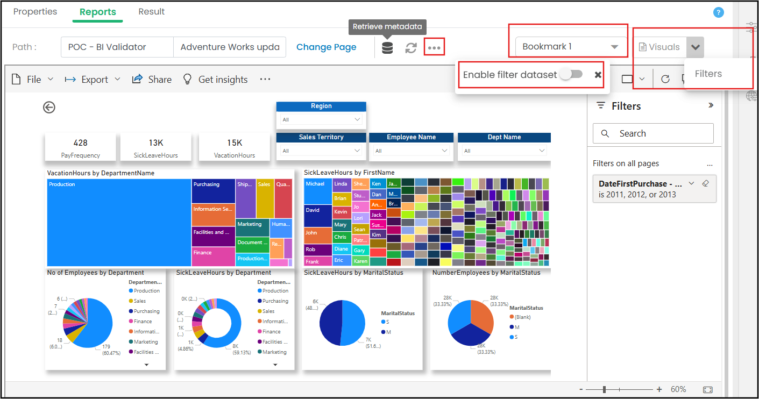Click the refresh icon beside metadata
The image size is (759, 399).
[x=411, y=48]
